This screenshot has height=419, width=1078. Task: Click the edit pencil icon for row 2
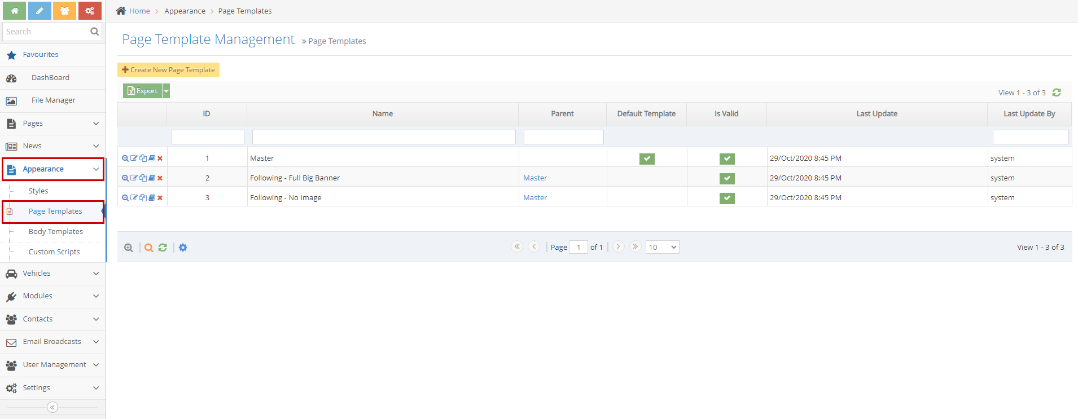pyautogui.click(x=134, y=178)
